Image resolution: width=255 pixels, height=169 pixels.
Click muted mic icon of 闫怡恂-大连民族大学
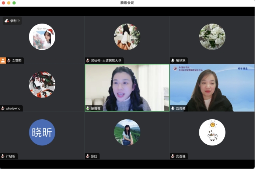pos(88,60)
